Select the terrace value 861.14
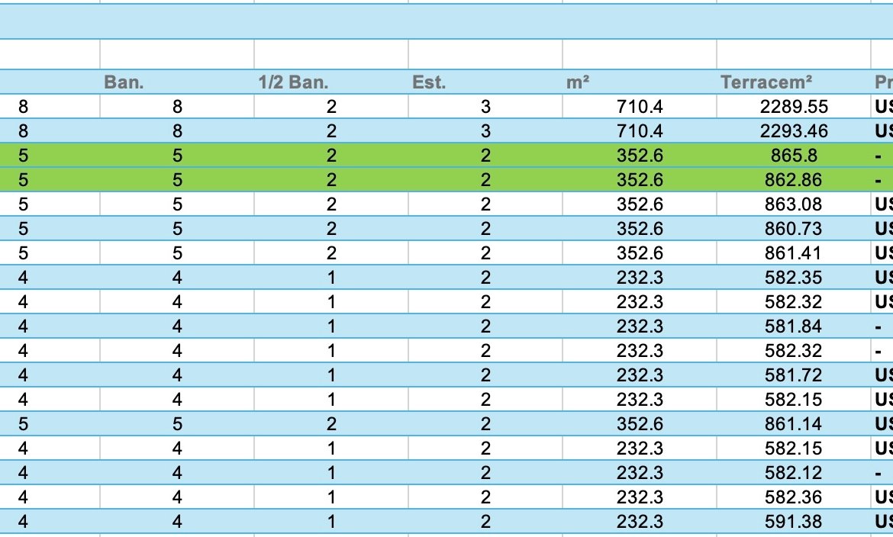This screenshot has width=893, height=537. click(x=794, y=424)
